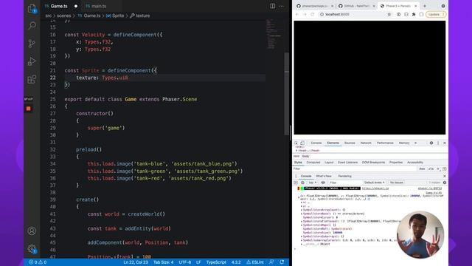472x266 pixels.
Task: Open console settings gear in the drawer
Action: (445, 183)
